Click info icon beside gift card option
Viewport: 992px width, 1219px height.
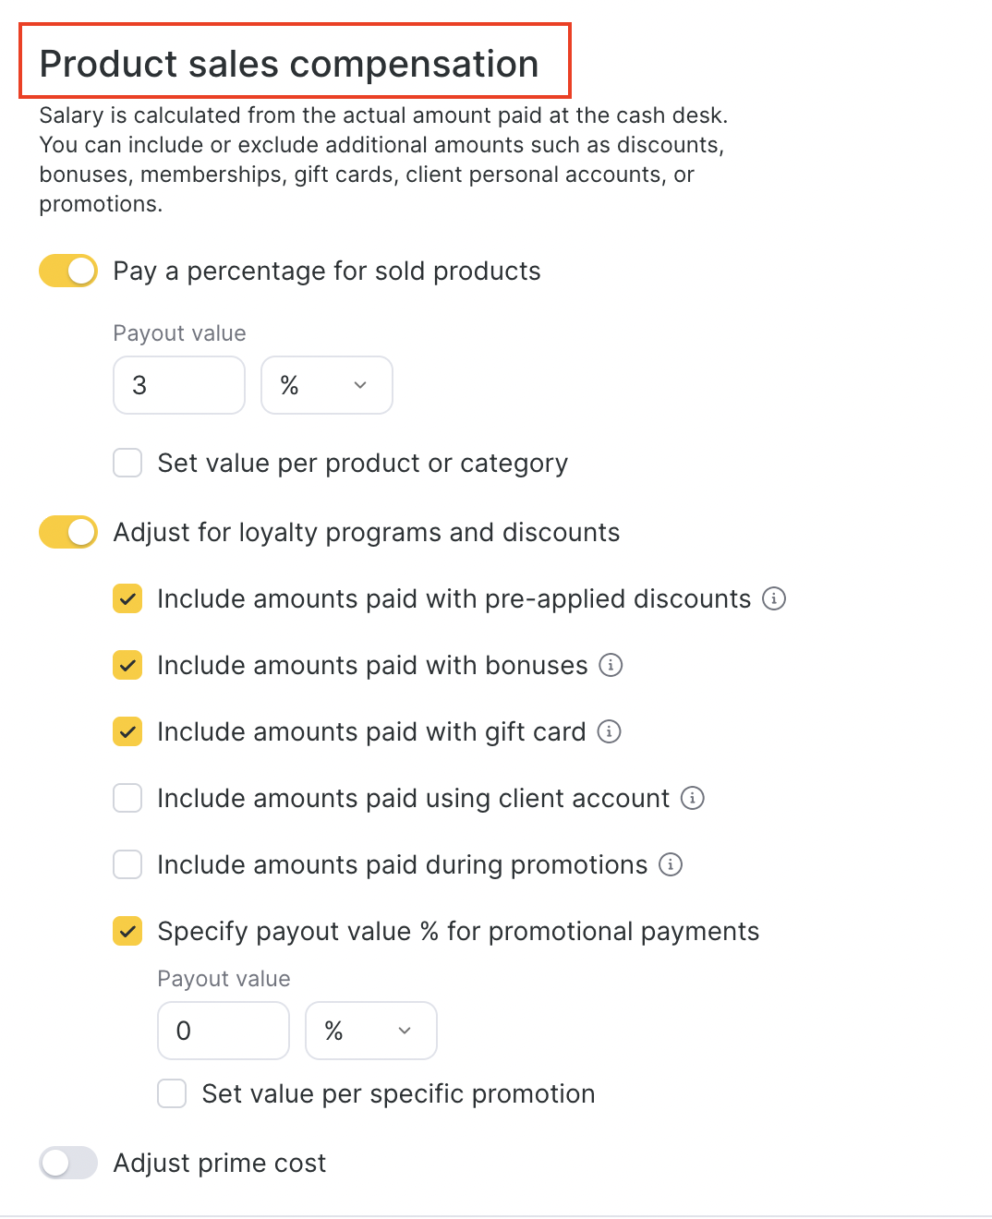(609, 731)
